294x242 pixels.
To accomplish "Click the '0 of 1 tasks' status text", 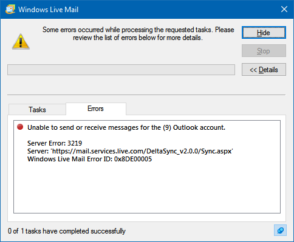I will pyautogui.click(x=67, y=231).
